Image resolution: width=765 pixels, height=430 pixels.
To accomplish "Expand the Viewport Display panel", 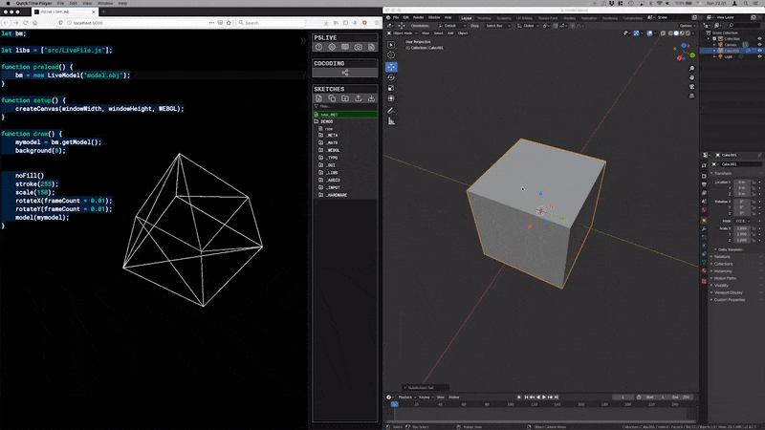I will [x=728, y=292].
